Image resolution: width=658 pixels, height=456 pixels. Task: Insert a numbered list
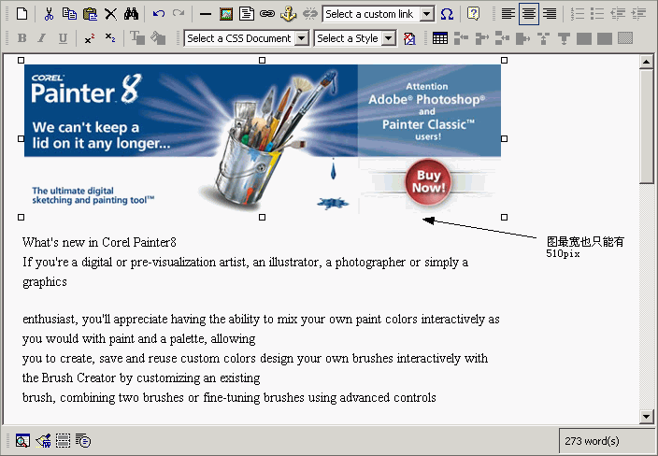(x=578, y=14)
